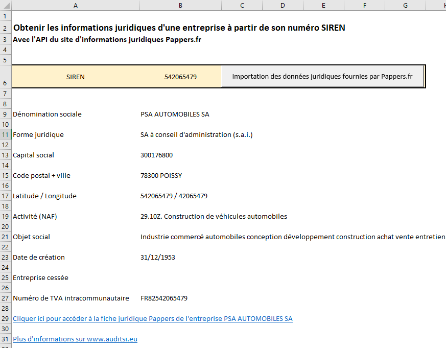Select row 9 header

[x=5, y=114]
